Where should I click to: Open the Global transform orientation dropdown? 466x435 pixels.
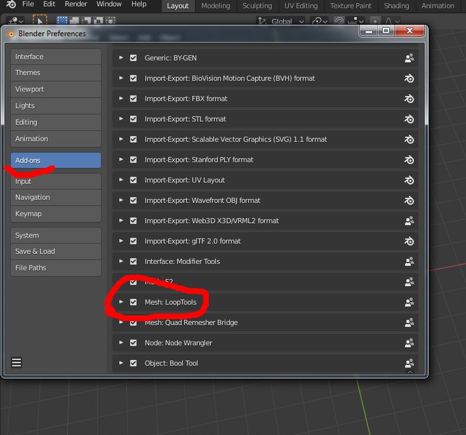click(x=281, y=21)
